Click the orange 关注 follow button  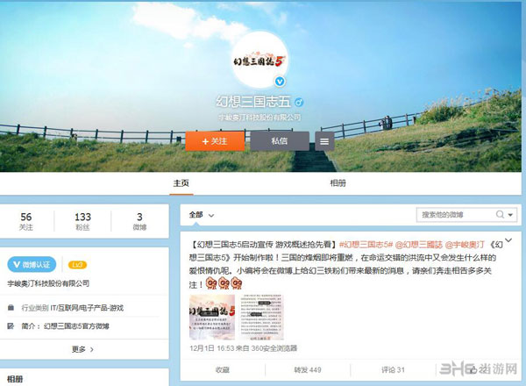214,140
